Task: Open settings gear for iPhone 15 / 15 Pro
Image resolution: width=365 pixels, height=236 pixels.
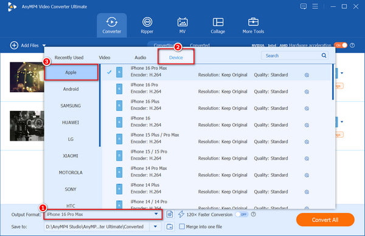Action: point(307,158)
